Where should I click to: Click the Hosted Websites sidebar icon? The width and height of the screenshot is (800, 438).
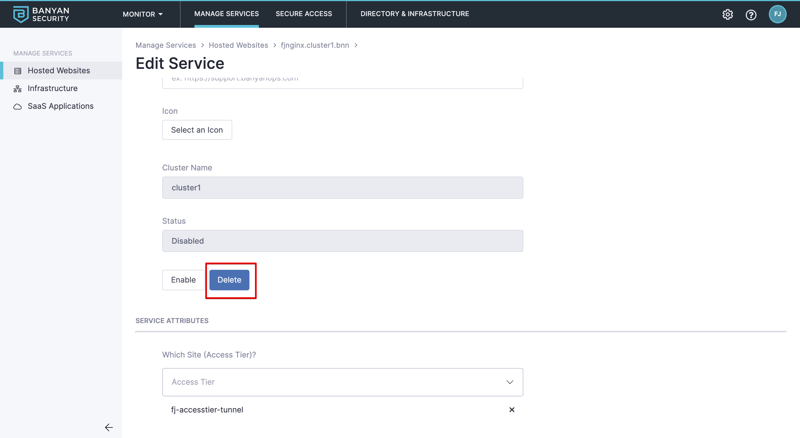click(x=18, y=71)
